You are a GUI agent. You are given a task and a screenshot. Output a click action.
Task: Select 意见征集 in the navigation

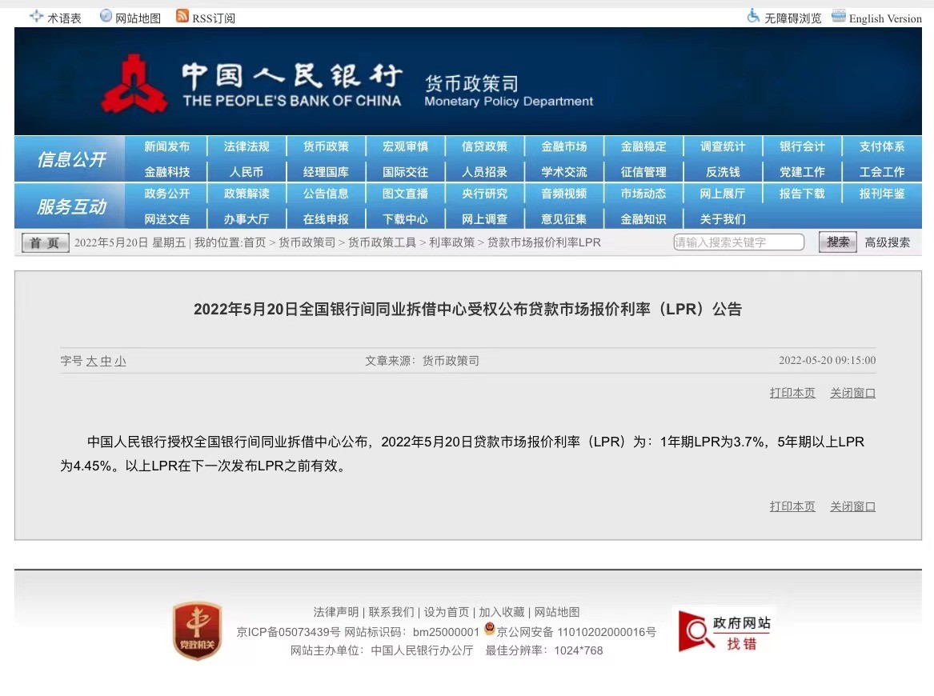click(x=564, y=219)
